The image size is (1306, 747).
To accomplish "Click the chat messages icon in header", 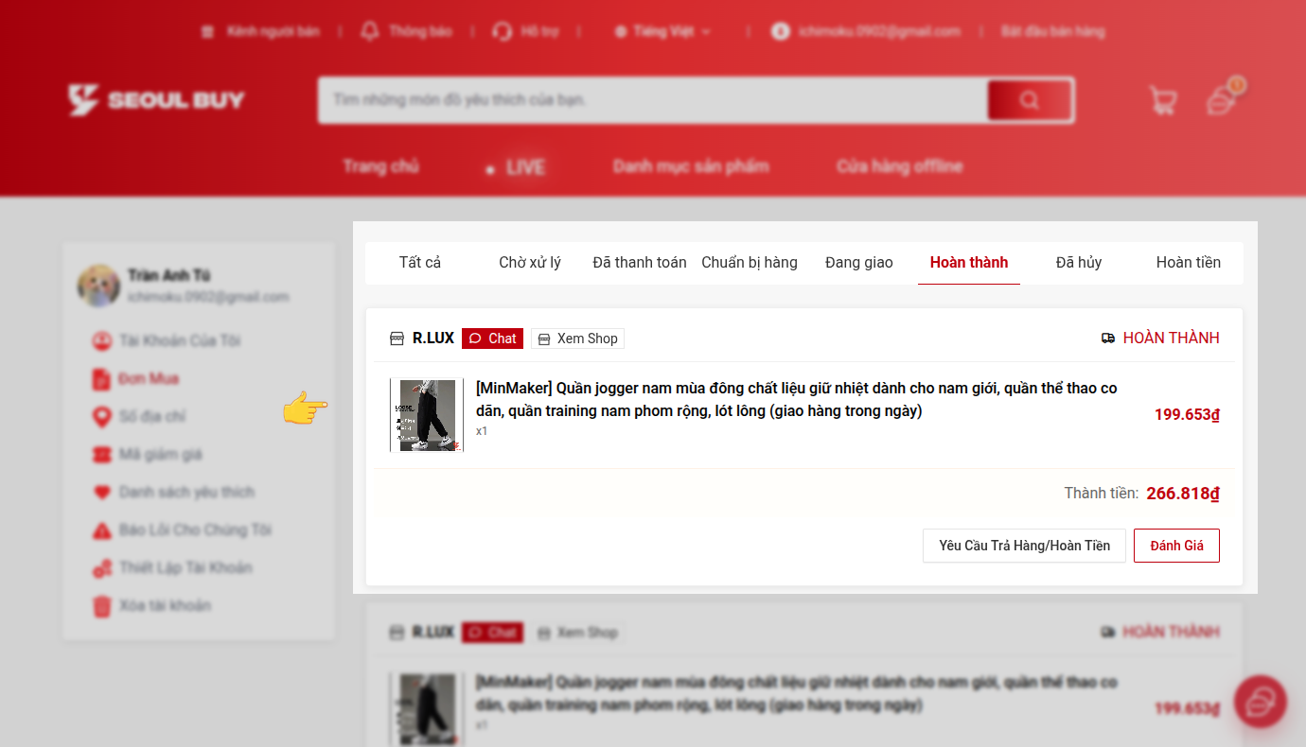I will (x=1222, y=100).
